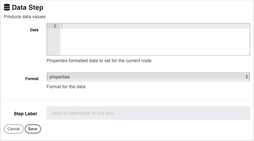Click the up-down arrows of the Format selector
The image size is (254, 141).
click(x=247, y=77)
